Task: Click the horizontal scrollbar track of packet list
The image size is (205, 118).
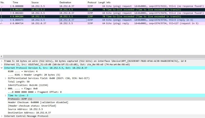Action: tap(104, 57)
